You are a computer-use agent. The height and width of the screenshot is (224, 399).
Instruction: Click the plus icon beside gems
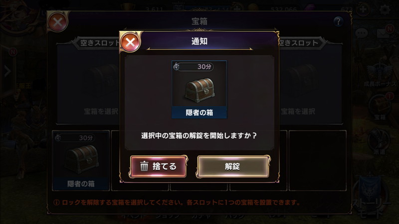point(363,9)
